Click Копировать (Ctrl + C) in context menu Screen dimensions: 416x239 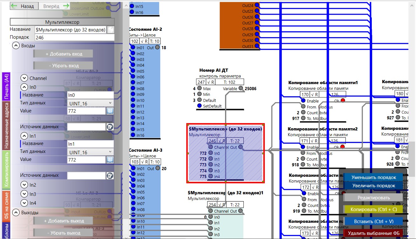(373, 209)
